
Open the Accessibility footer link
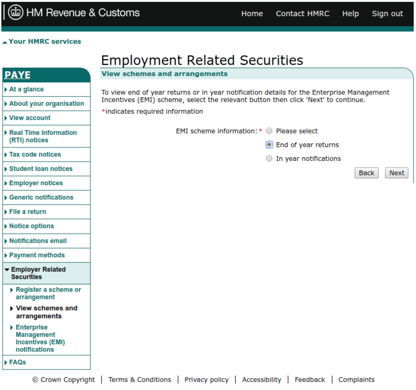pos(261,380)
